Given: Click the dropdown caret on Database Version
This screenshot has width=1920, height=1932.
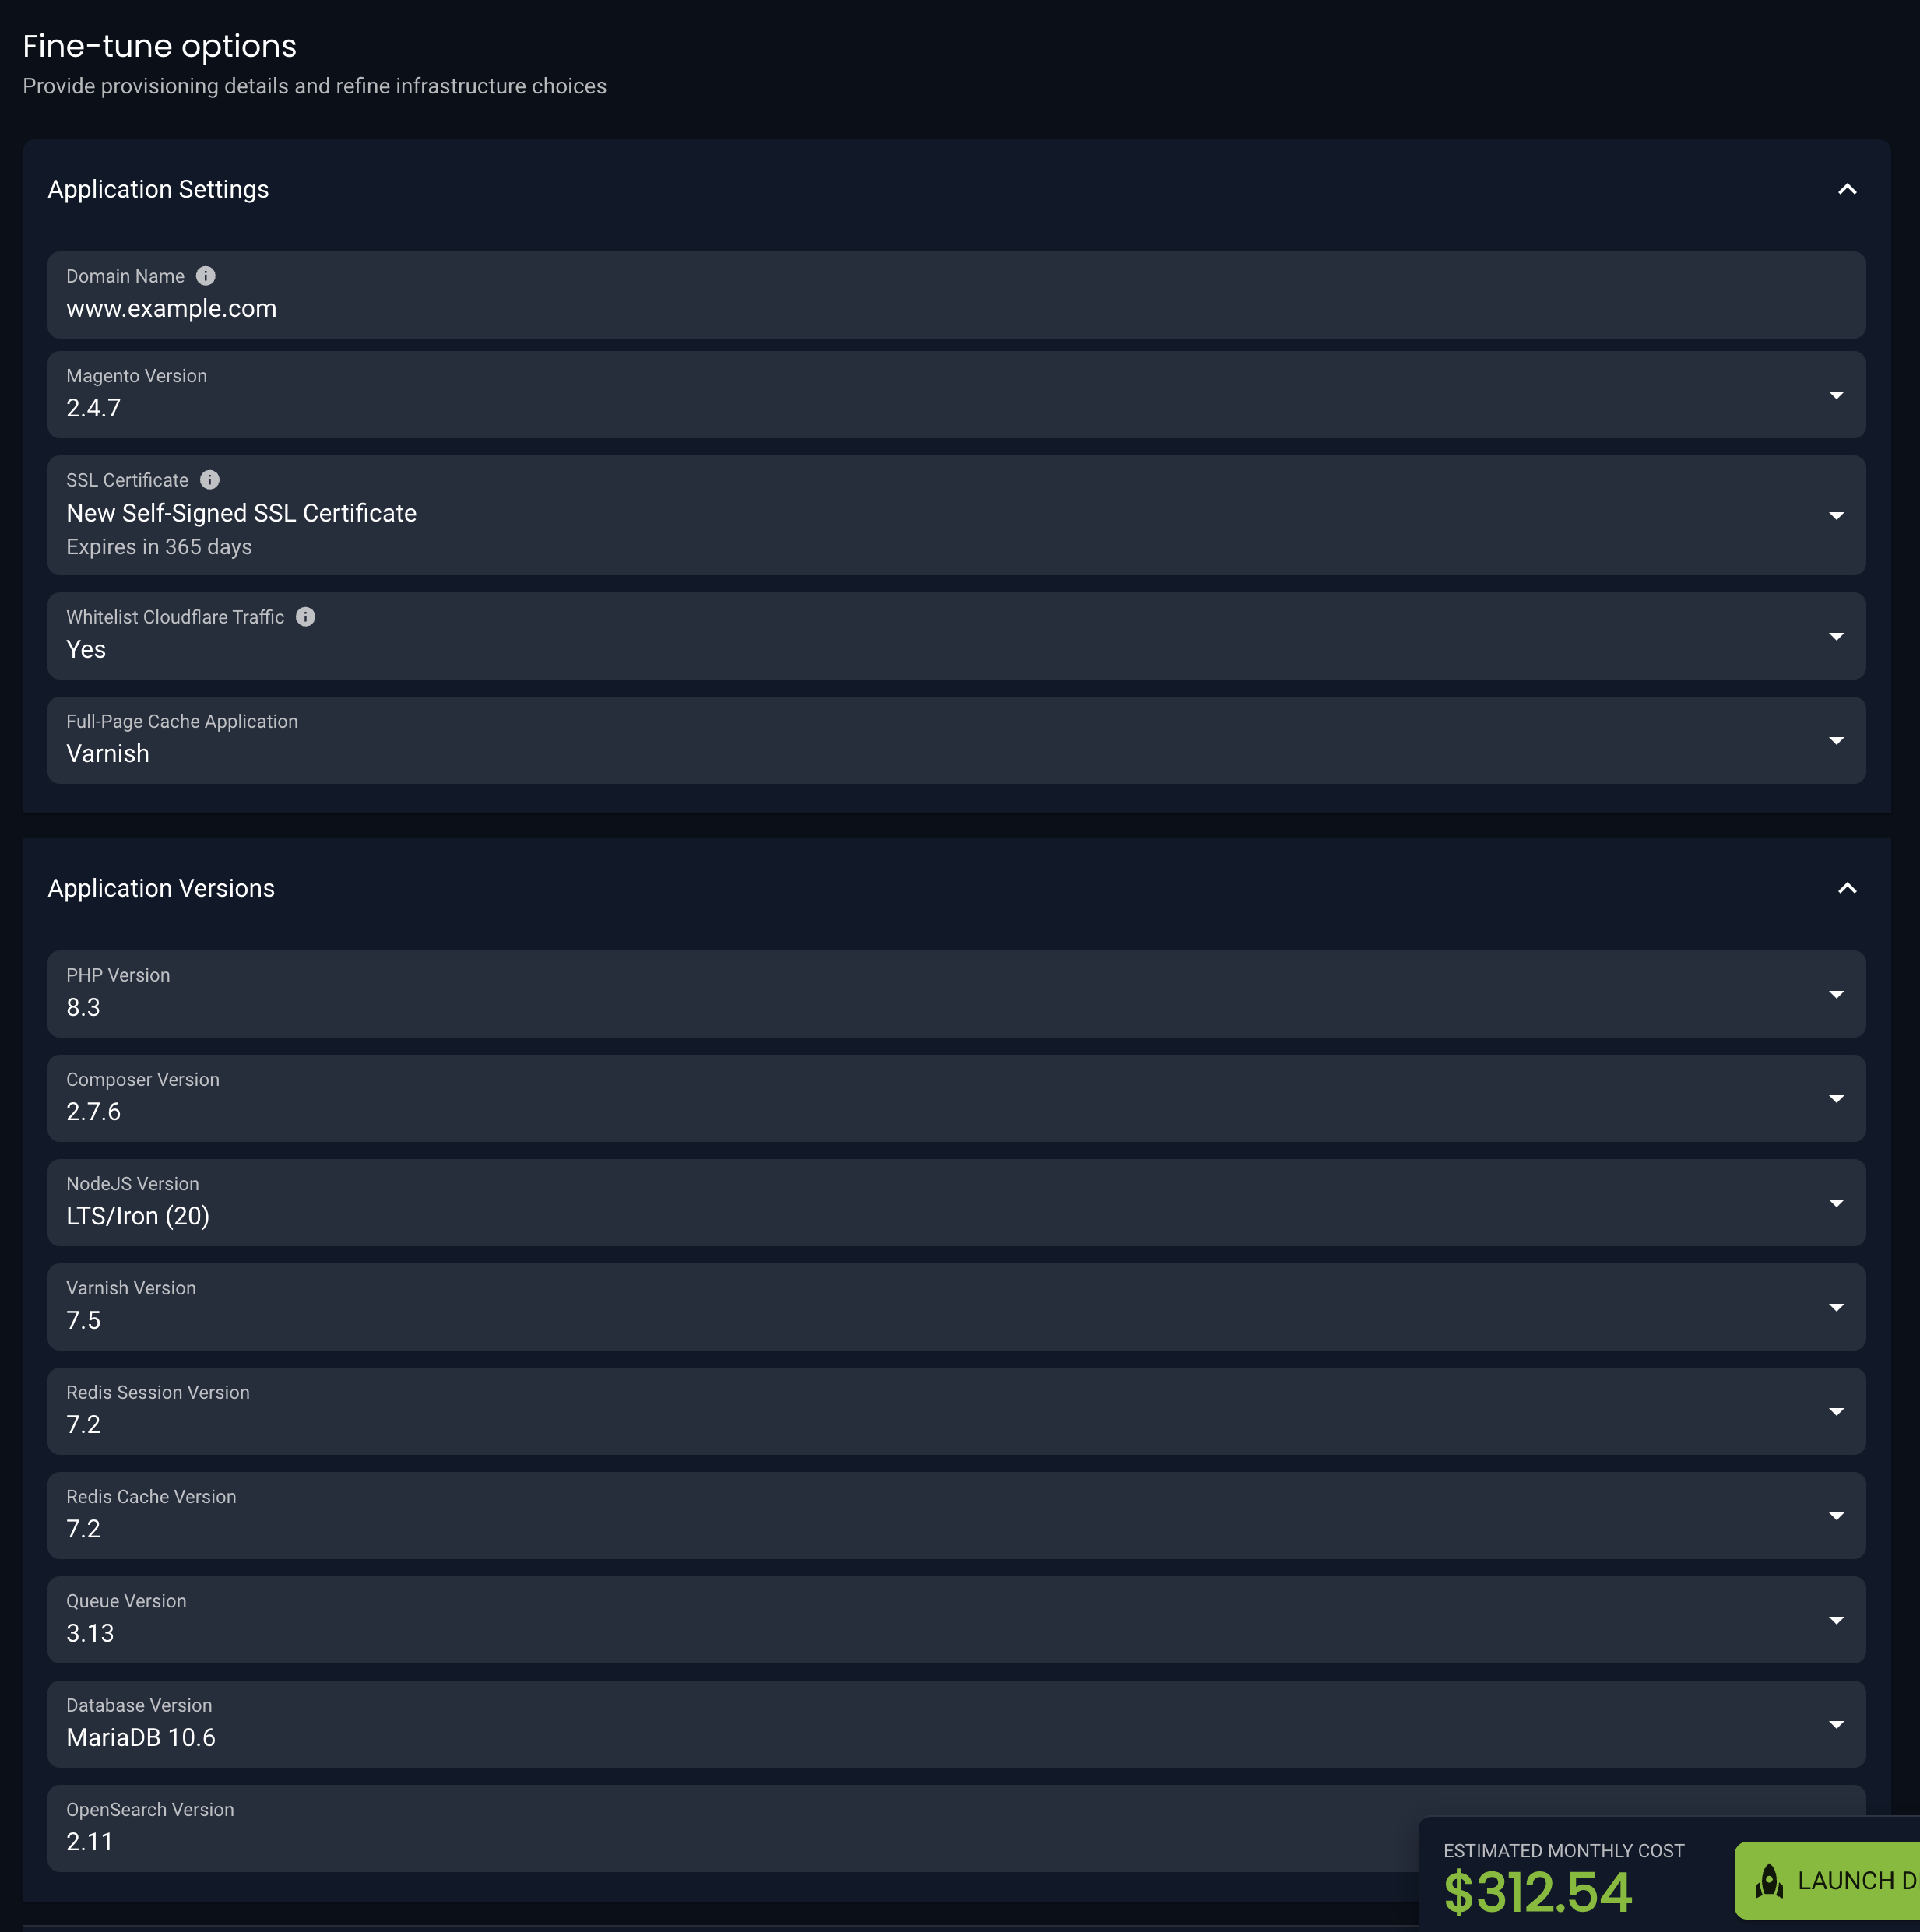Looking at the screenshot, I should point(1836,1723).
